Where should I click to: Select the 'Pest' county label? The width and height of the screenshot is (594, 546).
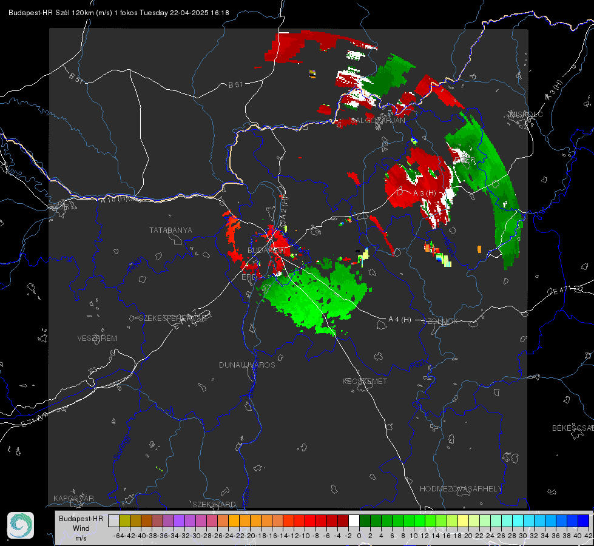coord(418,365)
